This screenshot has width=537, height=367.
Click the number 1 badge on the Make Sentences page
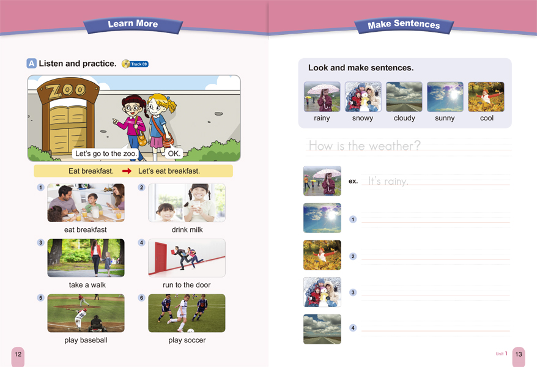[353, 220]
